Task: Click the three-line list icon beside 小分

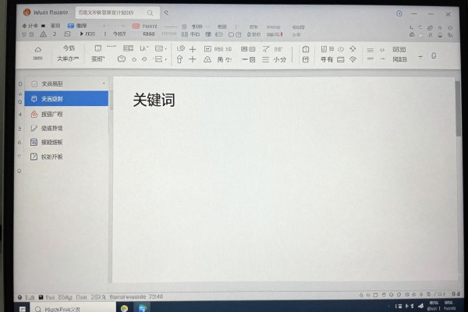Action: click(x=265, y=60)
